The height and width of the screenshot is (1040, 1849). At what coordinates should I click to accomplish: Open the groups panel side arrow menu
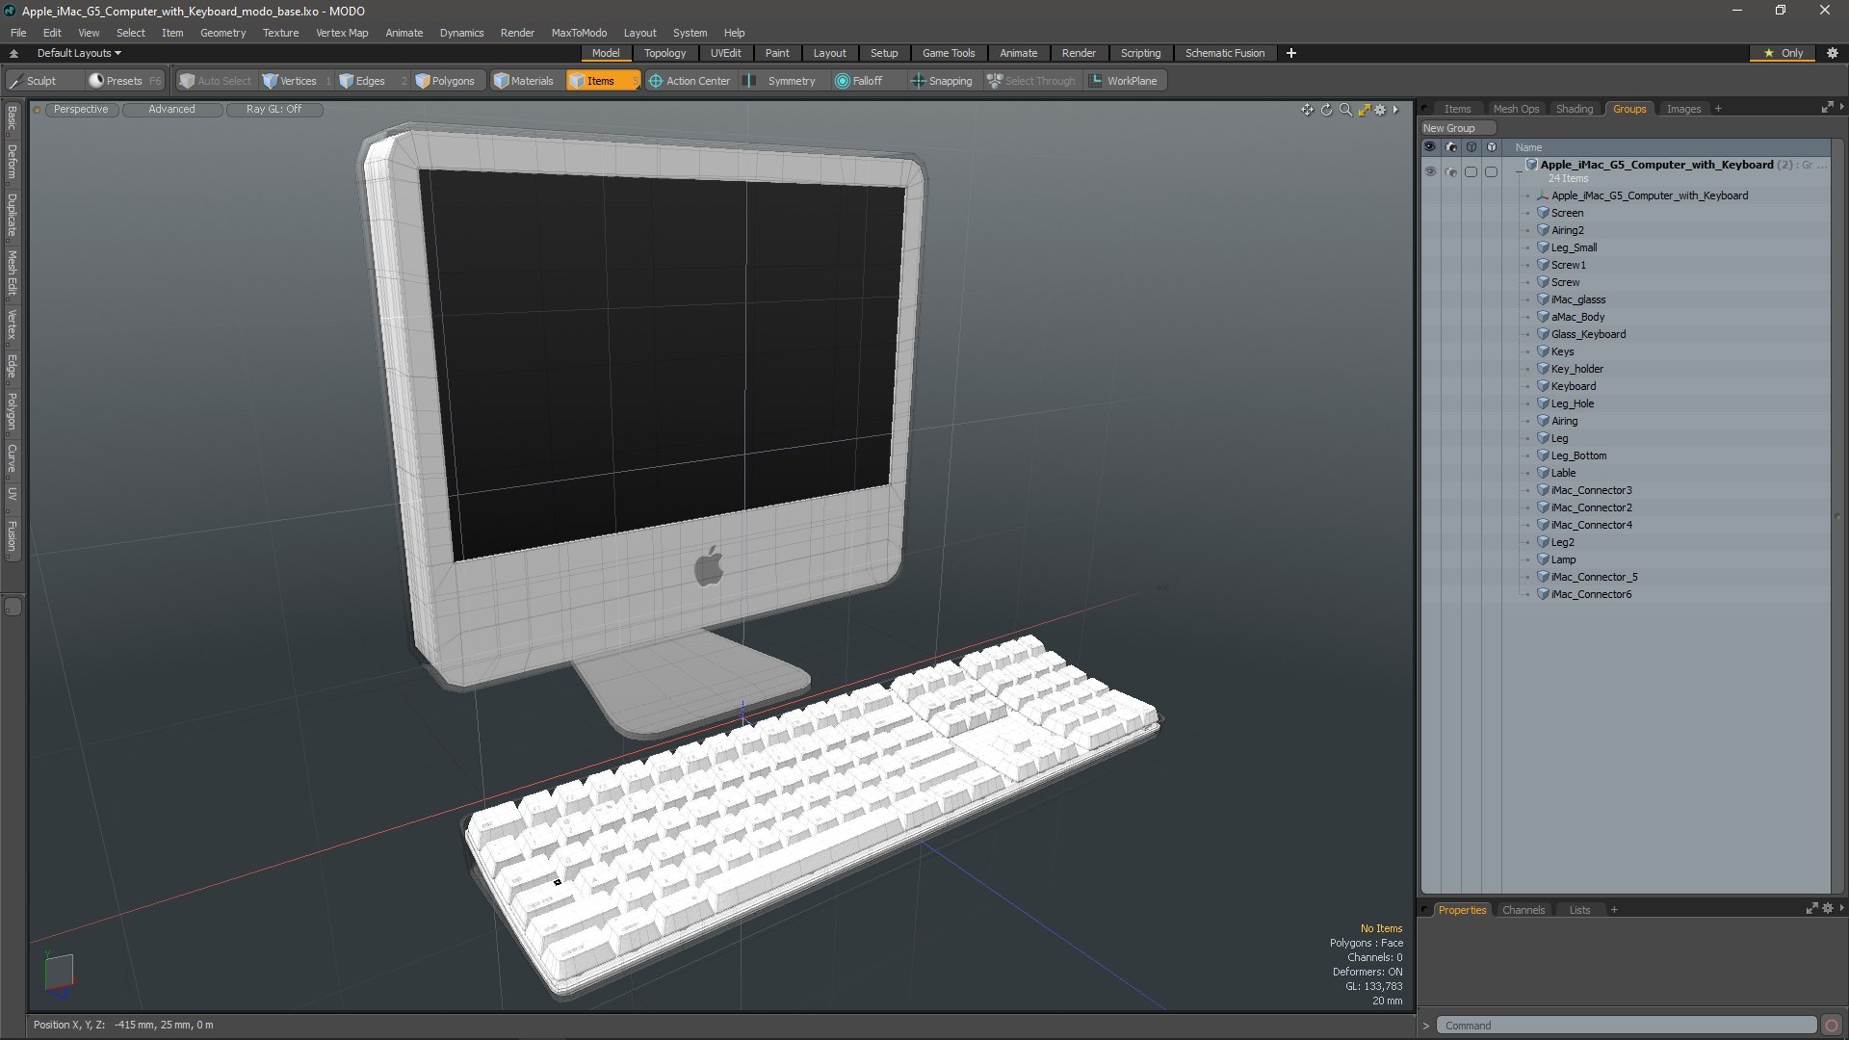pos(1841,107)
